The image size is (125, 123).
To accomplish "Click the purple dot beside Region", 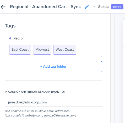I will point(10,38).
